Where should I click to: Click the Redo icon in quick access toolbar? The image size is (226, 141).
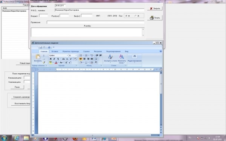[x=49, y=47]
